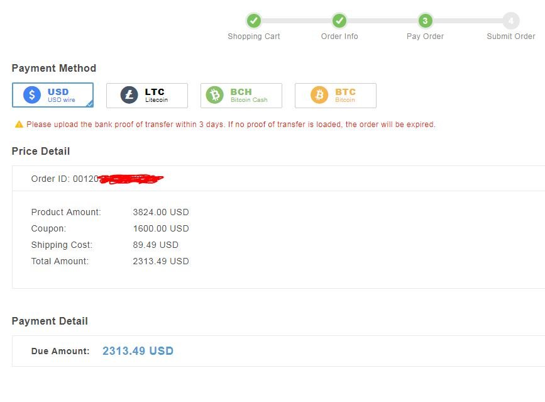
Task: Click the Submit Order step 4 circle
Action: pos(511,21)
